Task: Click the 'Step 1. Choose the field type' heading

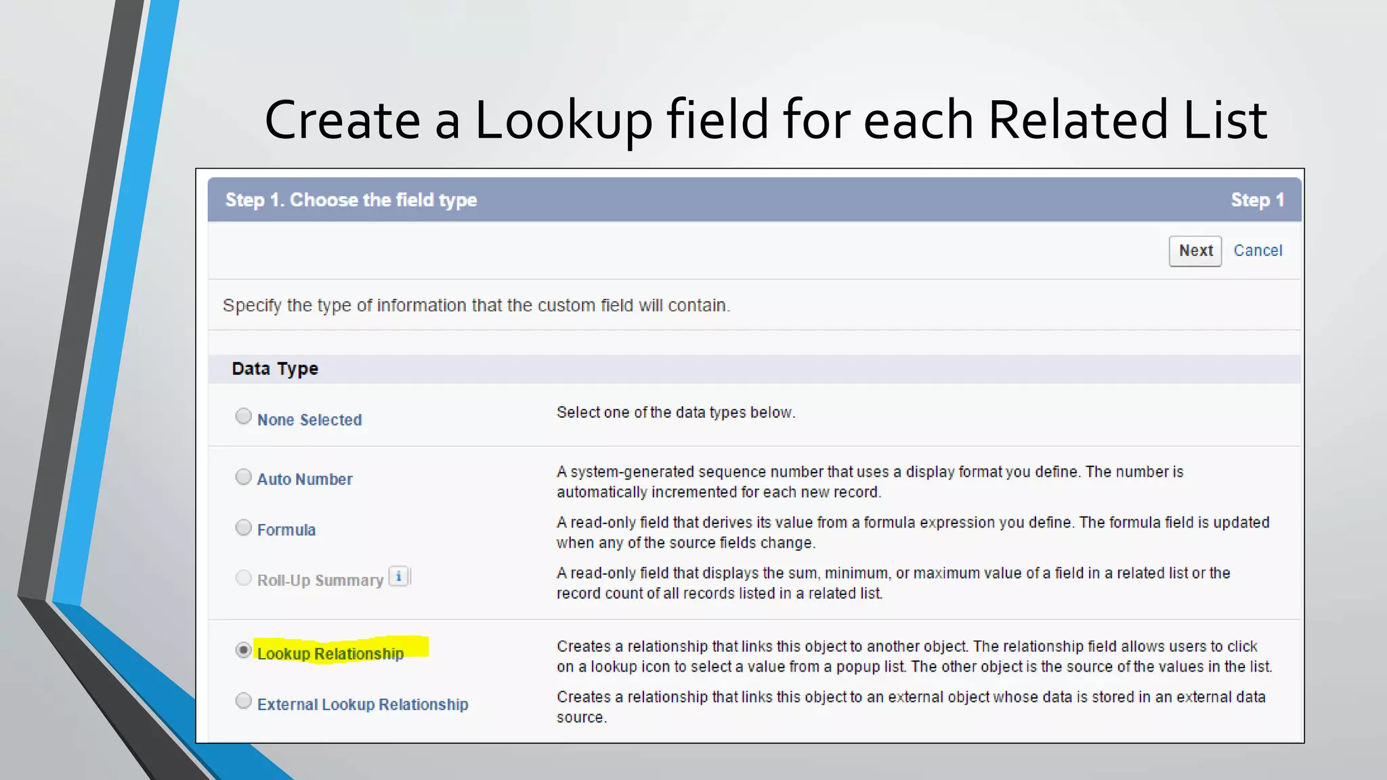Action: [x=351, y=200]
